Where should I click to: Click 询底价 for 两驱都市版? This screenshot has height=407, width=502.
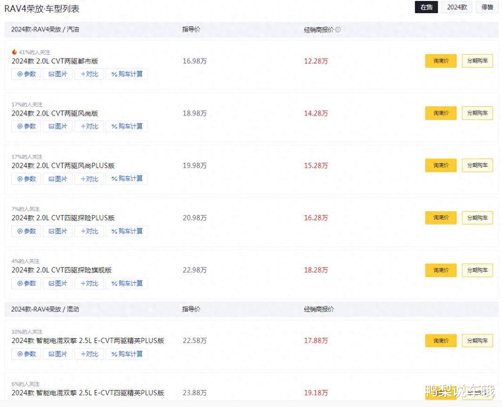pos(441,61)
